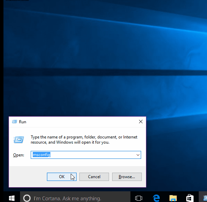
Task: Click the Run dialog title bar text
Action: [x=23, y=122]
